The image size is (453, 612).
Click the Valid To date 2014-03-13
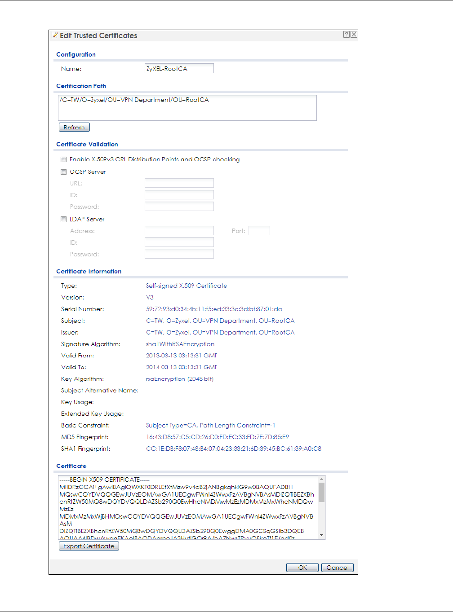(182, 367)
